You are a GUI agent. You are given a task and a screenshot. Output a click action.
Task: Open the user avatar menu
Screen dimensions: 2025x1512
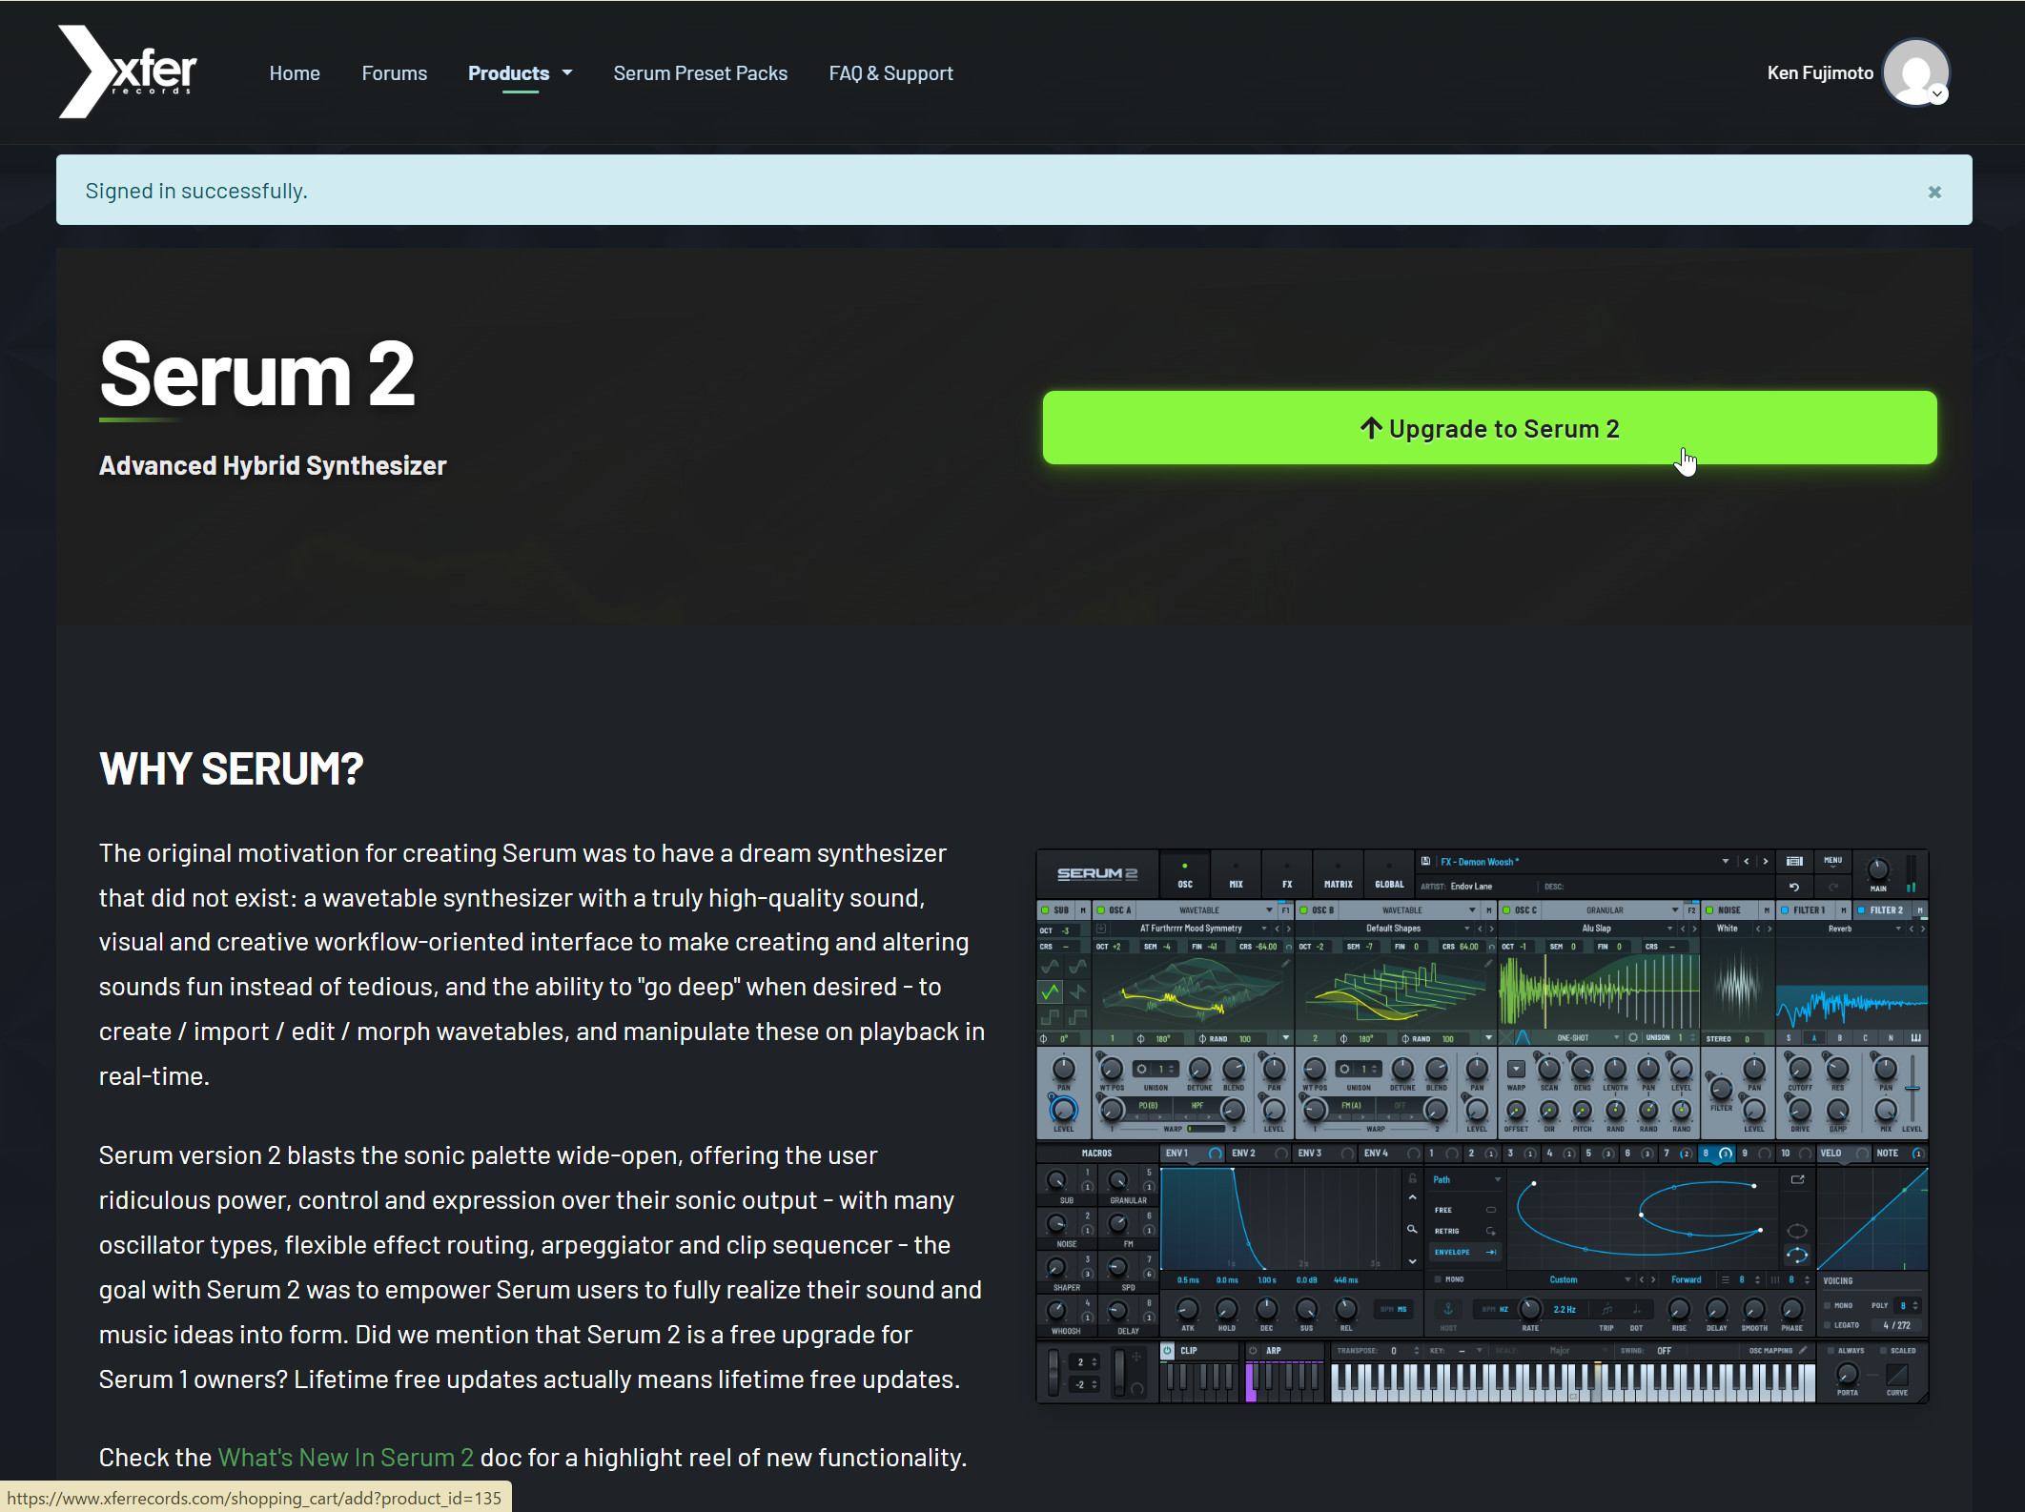(1915, 72)
